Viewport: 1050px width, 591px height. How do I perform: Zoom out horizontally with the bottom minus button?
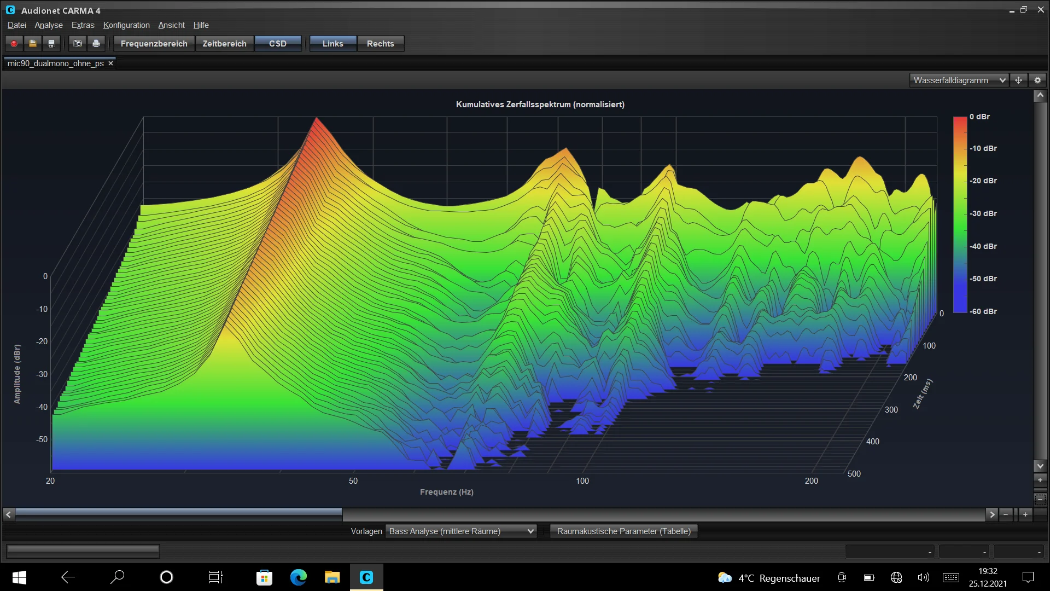pyautogui.click(x=1006, y=514)
